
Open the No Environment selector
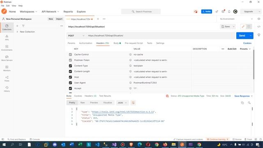coord(236,19)
